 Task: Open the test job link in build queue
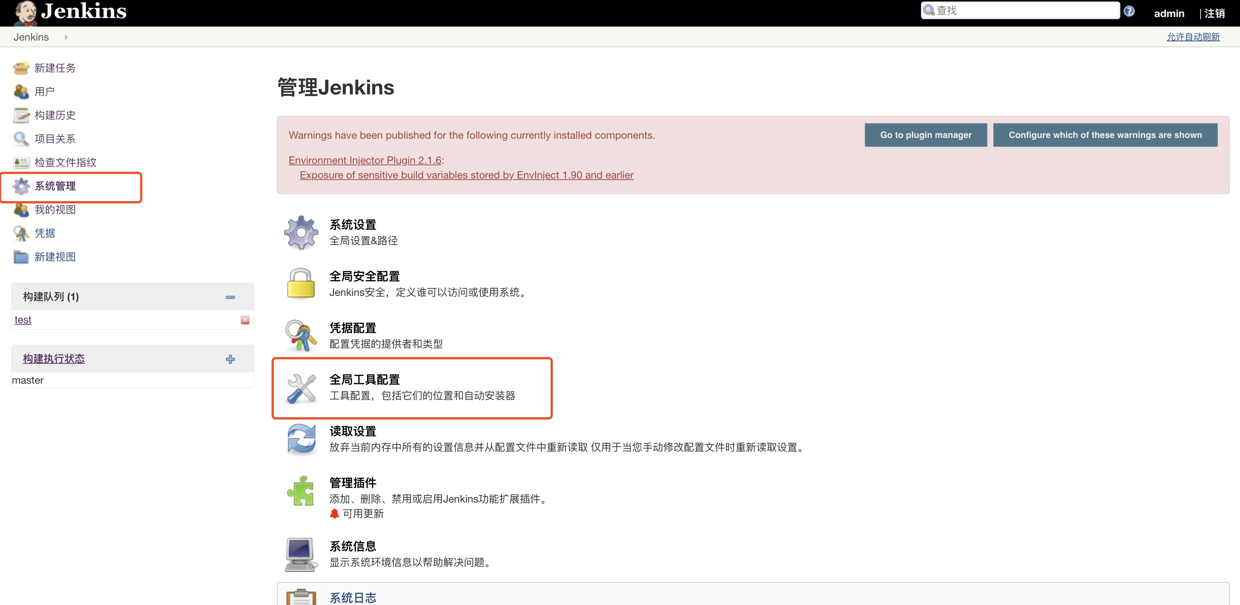23,320
